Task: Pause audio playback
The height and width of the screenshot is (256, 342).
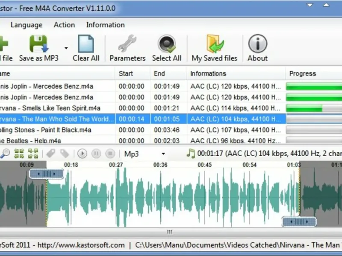Action: tap(96, 154)
